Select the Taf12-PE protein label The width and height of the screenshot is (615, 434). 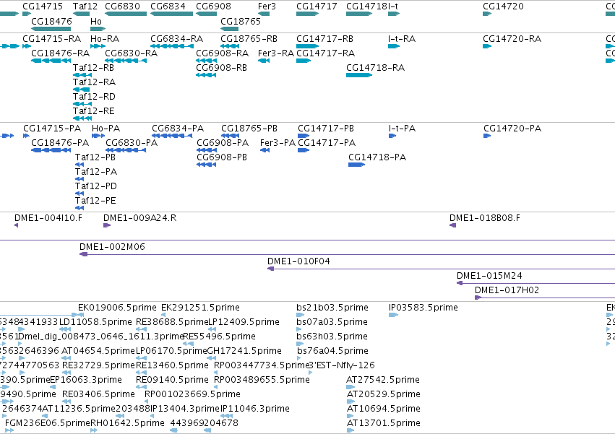click(x=95, y=201)
